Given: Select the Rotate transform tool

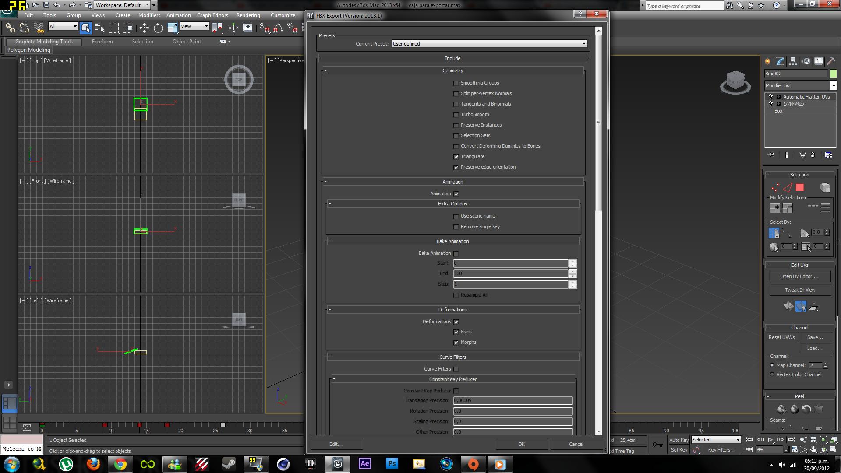Looking at the screenshot, I should [158, 28].
